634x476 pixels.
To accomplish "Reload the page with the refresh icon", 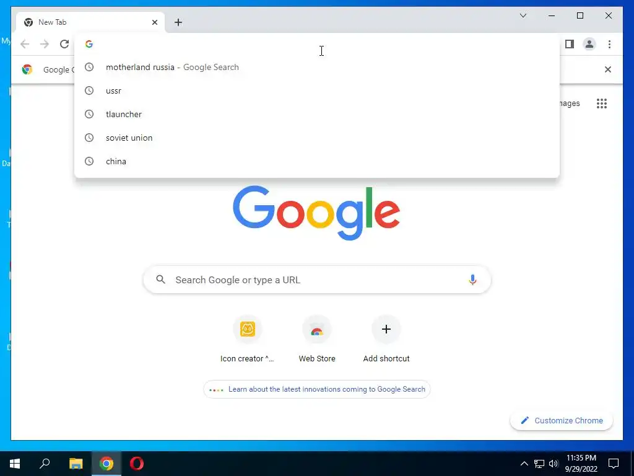I will click(x=64, y=44).
